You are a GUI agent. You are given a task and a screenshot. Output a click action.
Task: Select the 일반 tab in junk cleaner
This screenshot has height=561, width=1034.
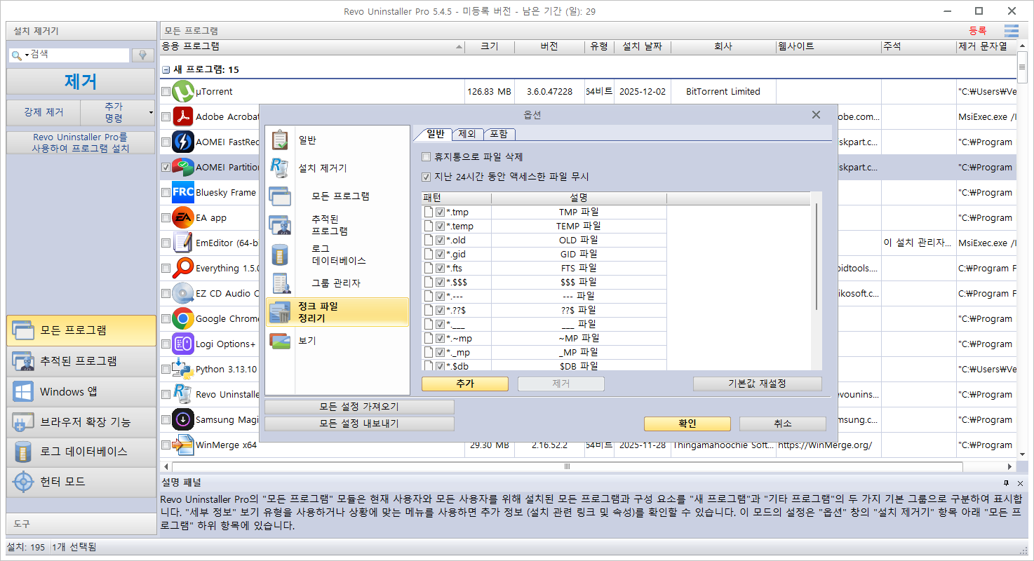tap(435, 134)
